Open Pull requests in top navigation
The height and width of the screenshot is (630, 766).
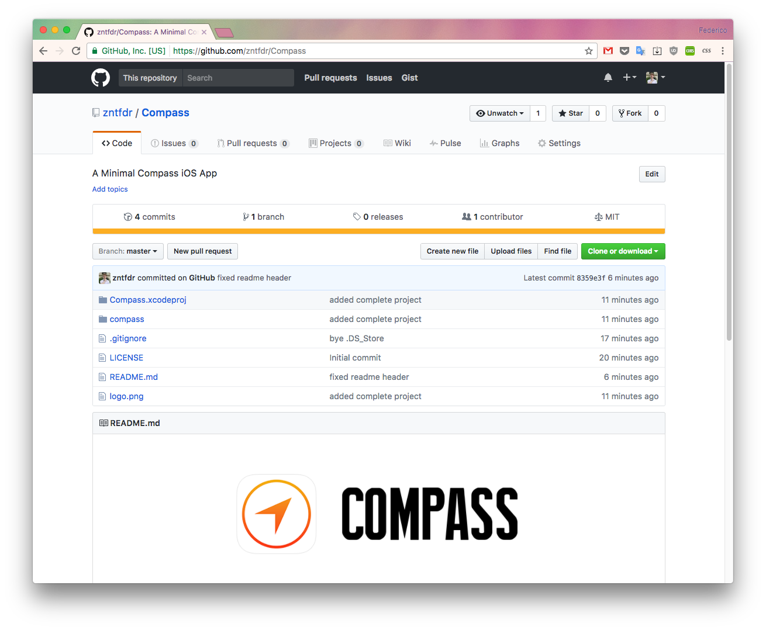click(330, 78)
